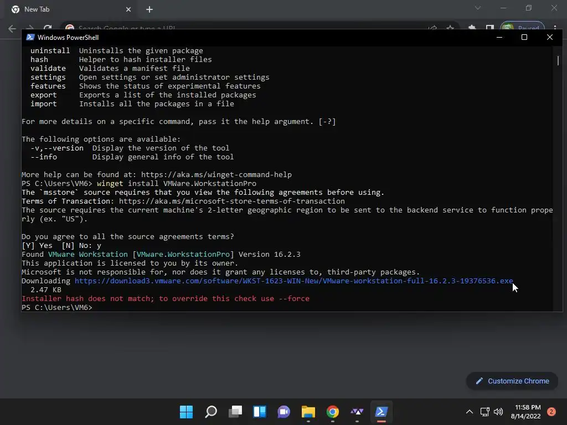The image size is (567, 425).
Task: Click the '--info' option line
Action: [132, 157]
